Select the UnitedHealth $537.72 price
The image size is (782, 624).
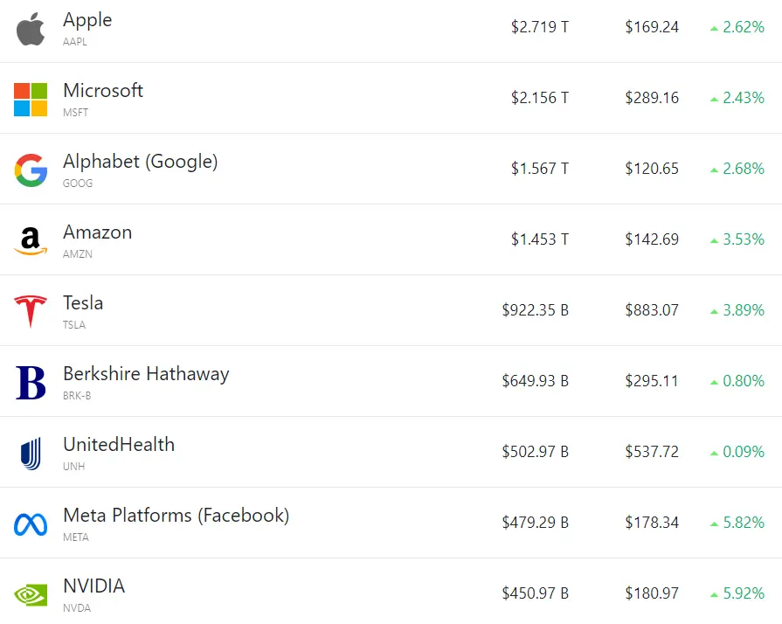(x=652, y=452)
